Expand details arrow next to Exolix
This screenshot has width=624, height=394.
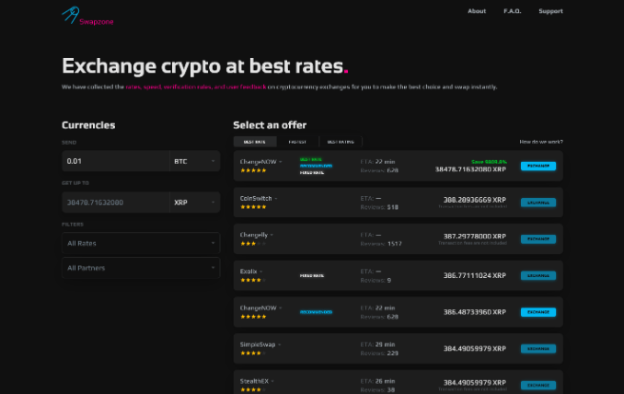261,272
